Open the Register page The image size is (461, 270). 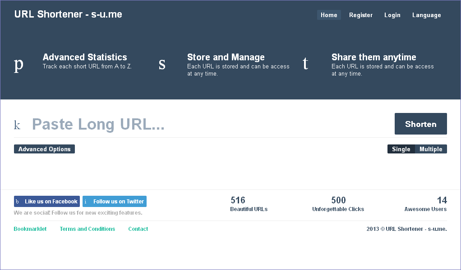click(x=361, y=15)
